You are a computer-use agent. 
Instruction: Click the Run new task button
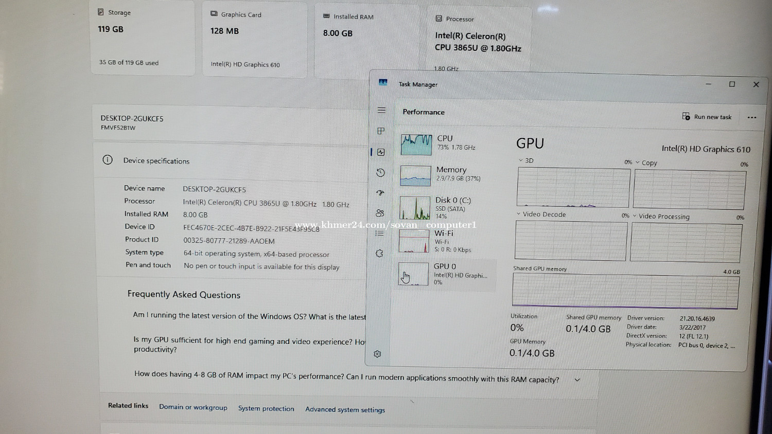tap(707, 117)
